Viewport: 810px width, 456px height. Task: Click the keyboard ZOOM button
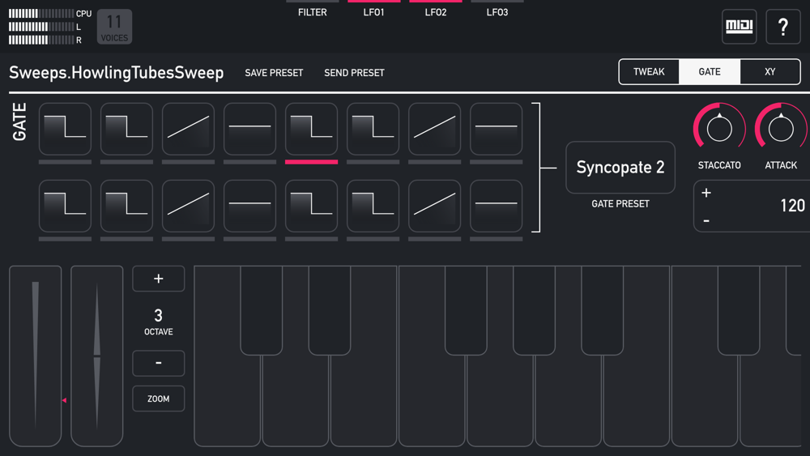click(x=159, y=398)
